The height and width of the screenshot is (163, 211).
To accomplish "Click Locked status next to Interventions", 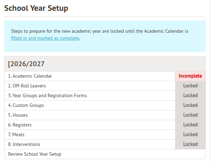I will 190,144.
